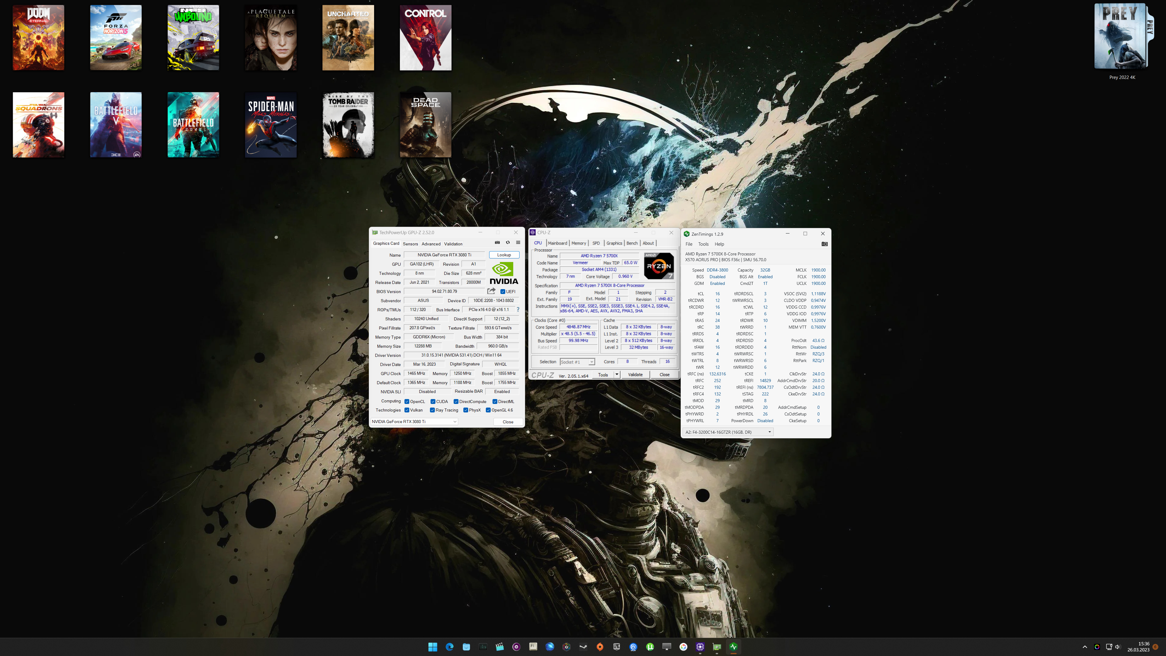Image resolution: width=1166 pixels, height=656 pixels.
Task: Open the Control desktop icon
Action: coord(425,38)
